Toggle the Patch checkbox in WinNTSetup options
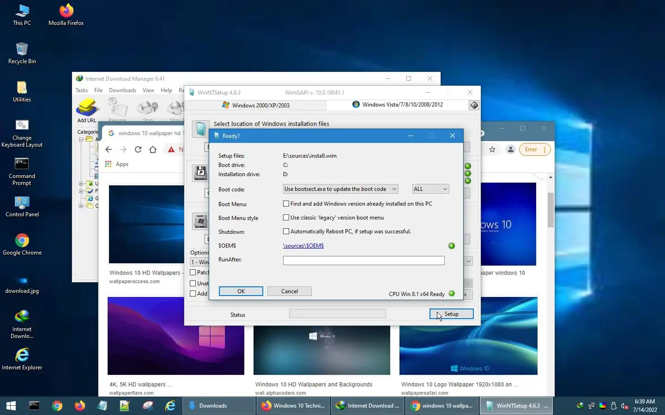This screenshot has height=415, width=665. tap(193, 273)
